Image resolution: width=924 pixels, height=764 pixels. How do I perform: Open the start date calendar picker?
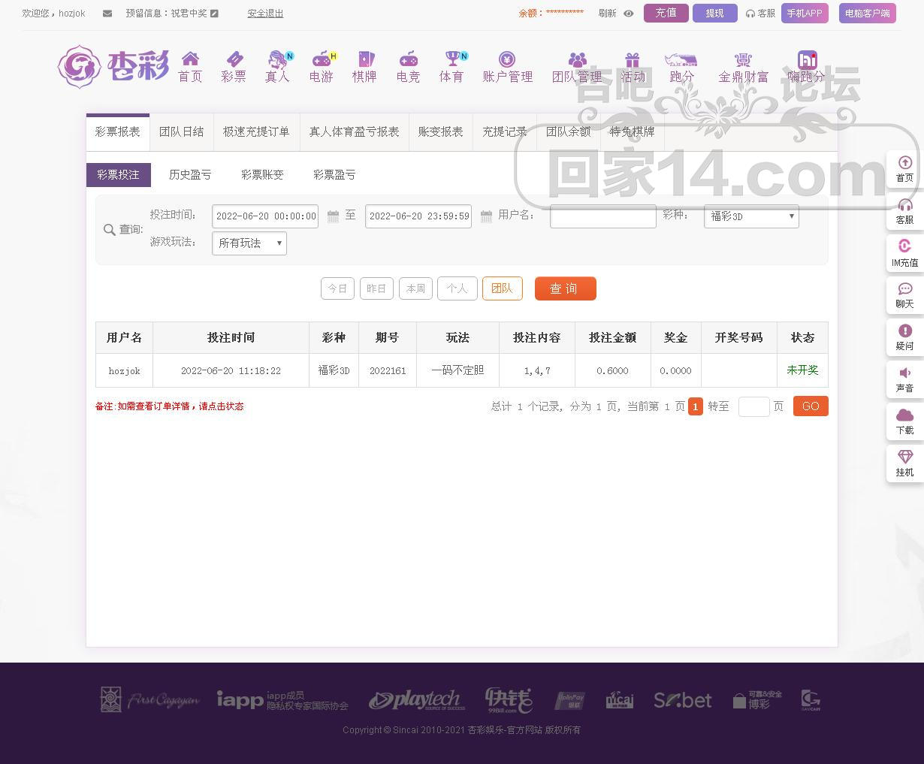(333, 216)
